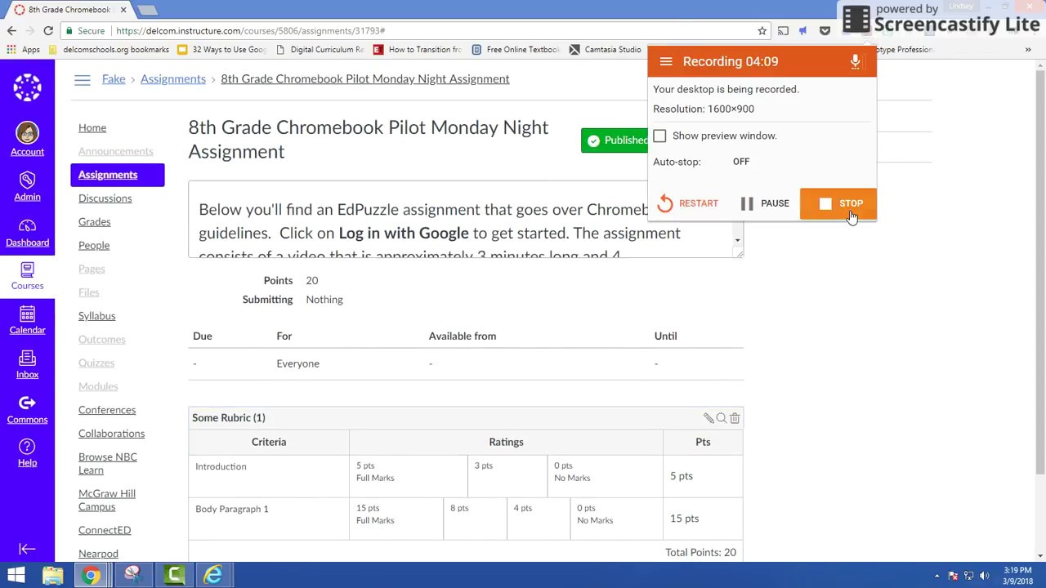Open Camtasia Studio bookmark
The image size is (1046, 588).
pos(606,50)
